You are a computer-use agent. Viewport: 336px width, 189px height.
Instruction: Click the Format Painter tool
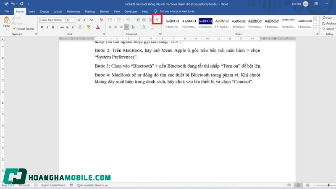tap(23, 29)
